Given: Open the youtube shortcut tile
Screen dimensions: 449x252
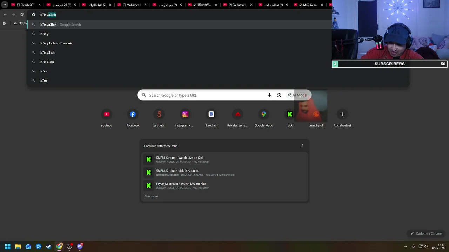Looking at the screenshot, I should pos(107,118).
